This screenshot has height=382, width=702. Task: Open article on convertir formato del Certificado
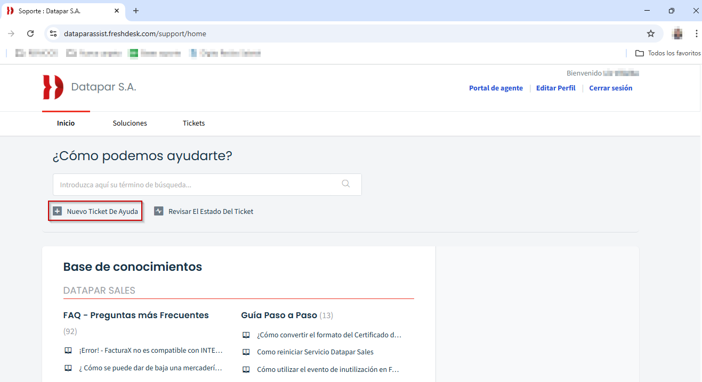329,335
